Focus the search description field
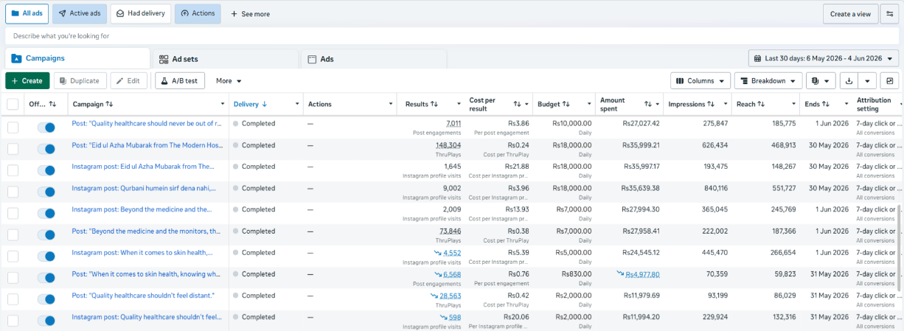The width and height of the screenshot is (904, 331). tap(451, 35)
